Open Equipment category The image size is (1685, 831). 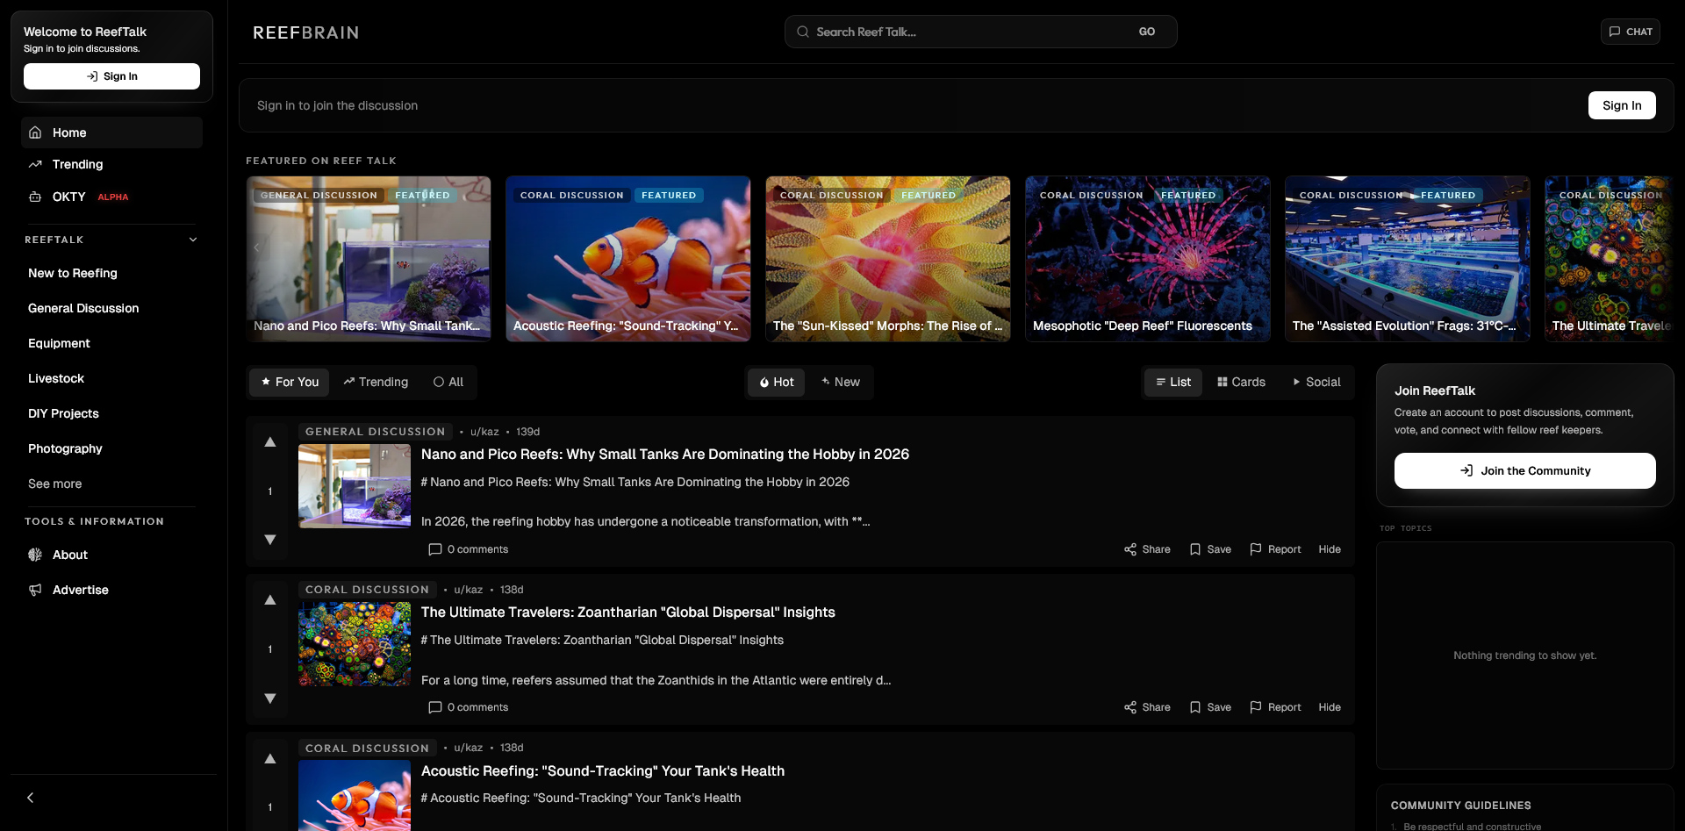[59, 343]
